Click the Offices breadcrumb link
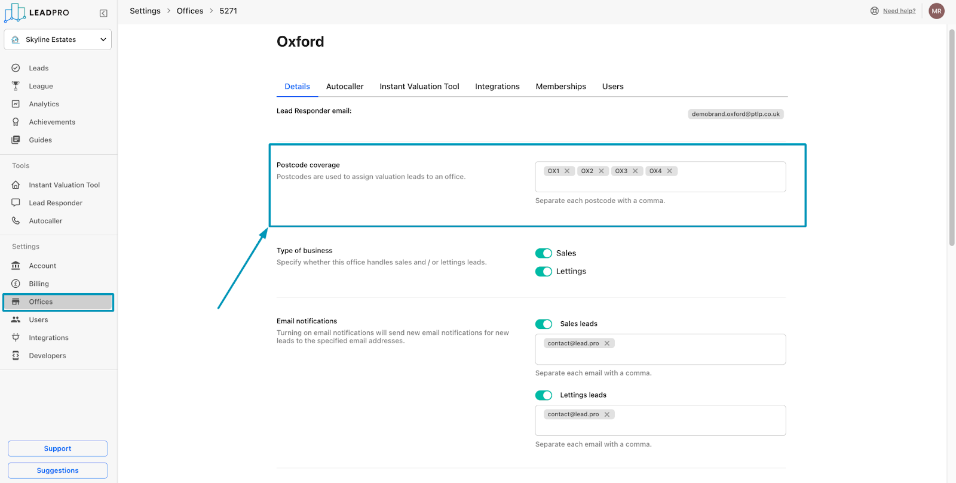The image size is (956, 483). point(190,11)
